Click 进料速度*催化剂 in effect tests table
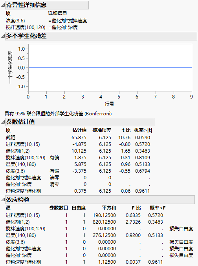This screenshot has width=198, height=266. tap(23, 262)
